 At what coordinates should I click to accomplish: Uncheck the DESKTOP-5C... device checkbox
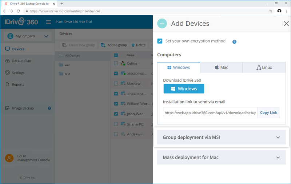116,94
